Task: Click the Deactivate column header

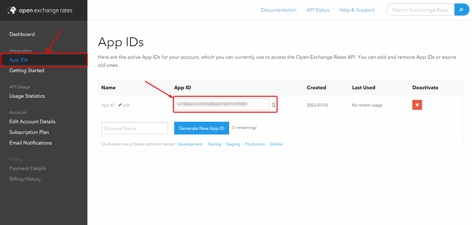Action: coord(425,88)
